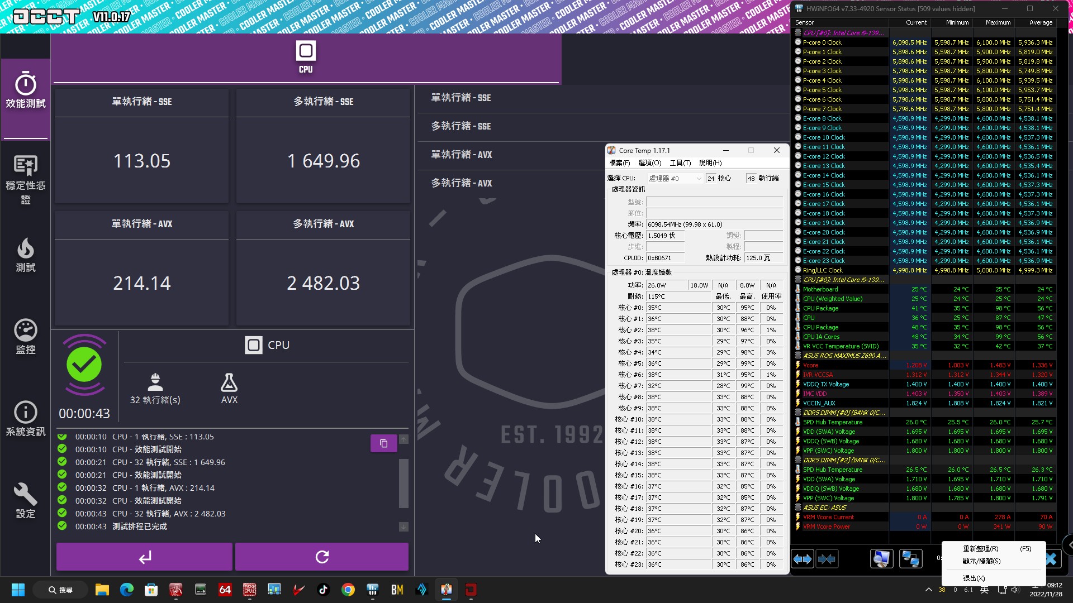1073x603 pixels.
Task: Click the Maximum column header in HWiNFO
Action: (x=993, y=23)
